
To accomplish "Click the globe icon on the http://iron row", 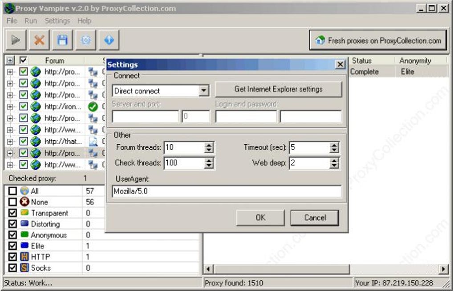I will pos(36,106).
